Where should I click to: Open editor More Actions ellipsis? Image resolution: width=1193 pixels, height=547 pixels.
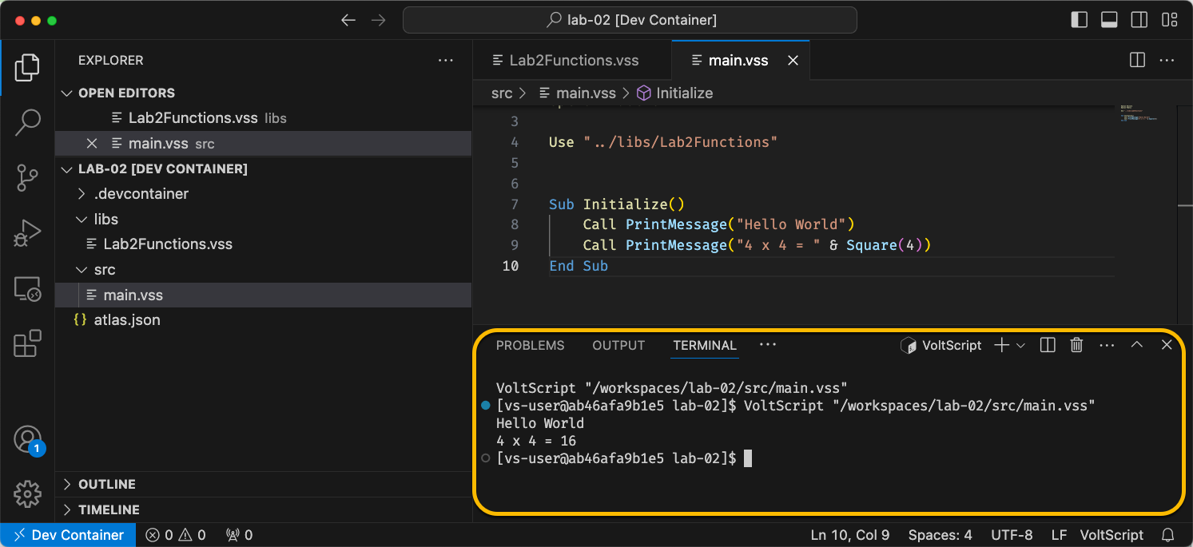point(1167,60)
